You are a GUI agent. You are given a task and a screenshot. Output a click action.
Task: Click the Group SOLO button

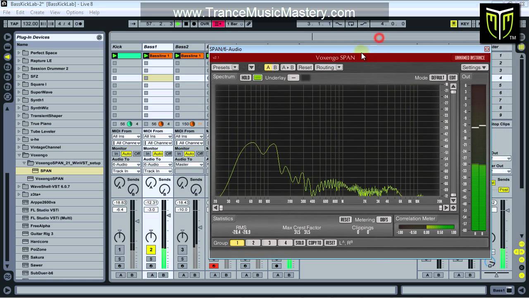(300, 243)
